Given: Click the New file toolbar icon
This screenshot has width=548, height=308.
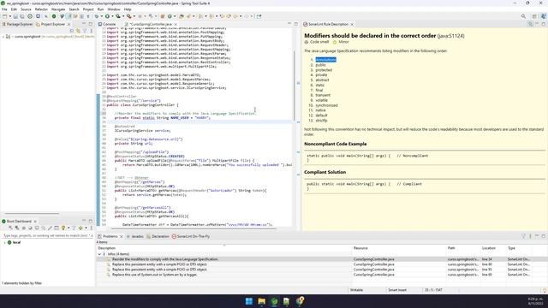Looking at the screenshot, I should point(4,16).
